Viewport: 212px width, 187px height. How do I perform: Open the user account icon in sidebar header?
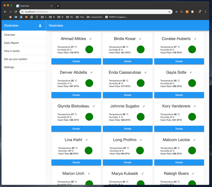[x=40, y=25]
